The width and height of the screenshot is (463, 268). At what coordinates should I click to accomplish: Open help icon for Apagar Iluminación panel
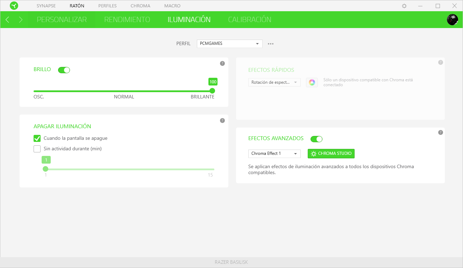pos(222,121)
